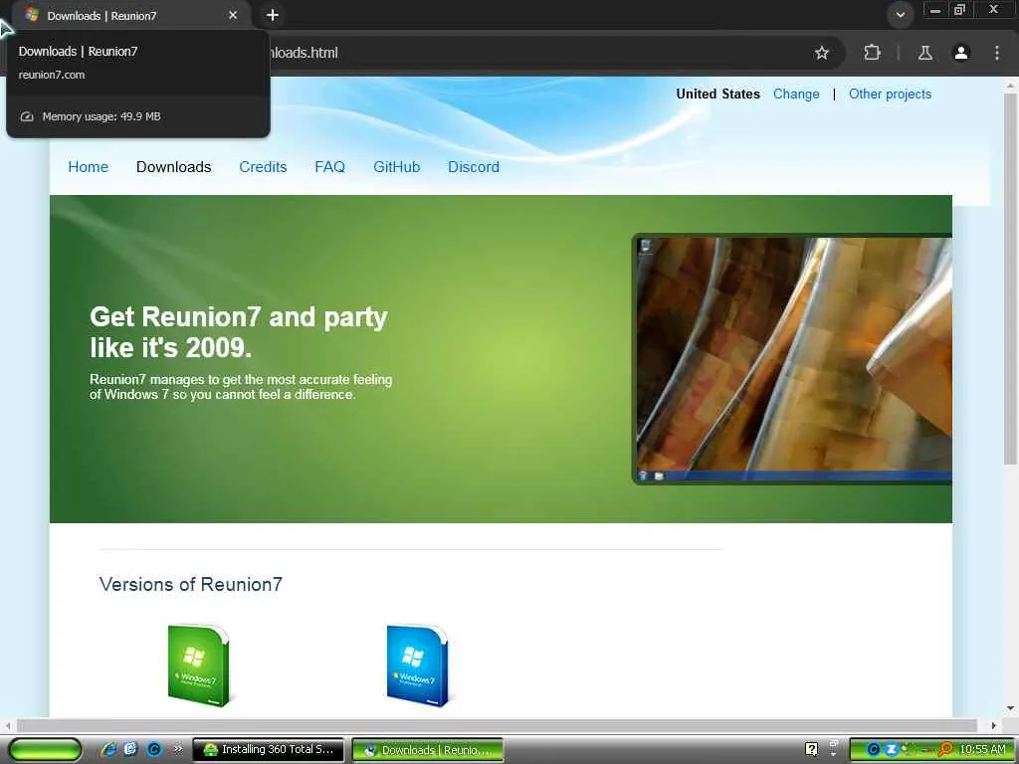
Task: Open the Other projects link
Action: 890,95
